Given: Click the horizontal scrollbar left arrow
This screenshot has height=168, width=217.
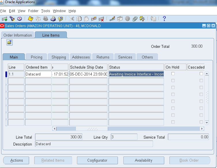Looking at the screenshot, I should pos(54,129).
